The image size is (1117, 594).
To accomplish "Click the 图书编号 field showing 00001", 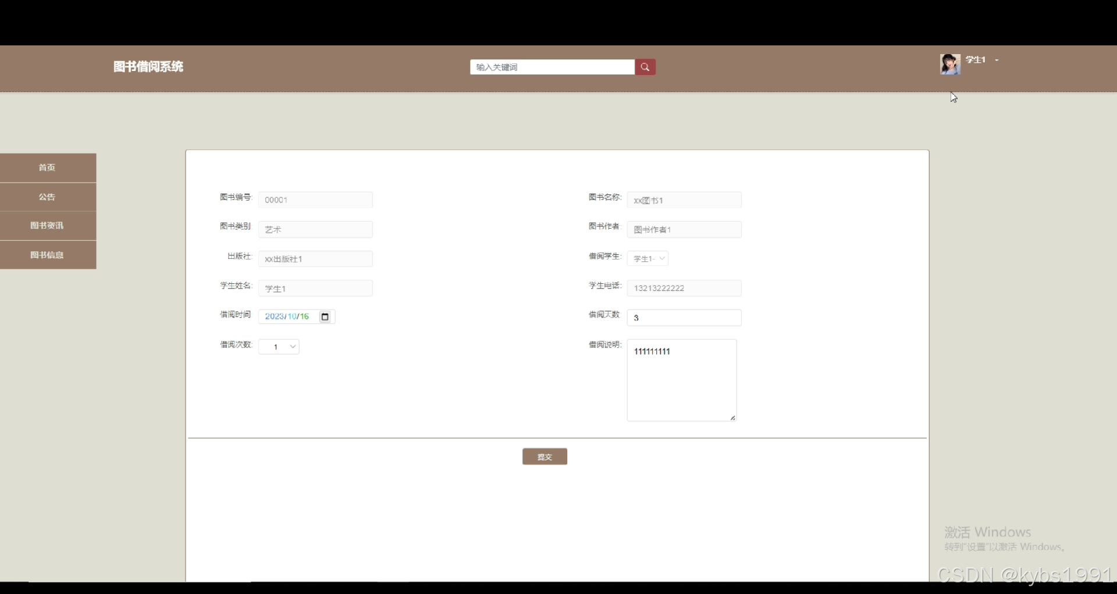I will click(315, 200).
